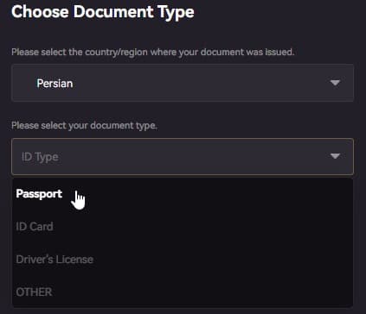Select Passport from the document list
The height and width of the screenshot is (314, 366).
(x=183, y=194)
